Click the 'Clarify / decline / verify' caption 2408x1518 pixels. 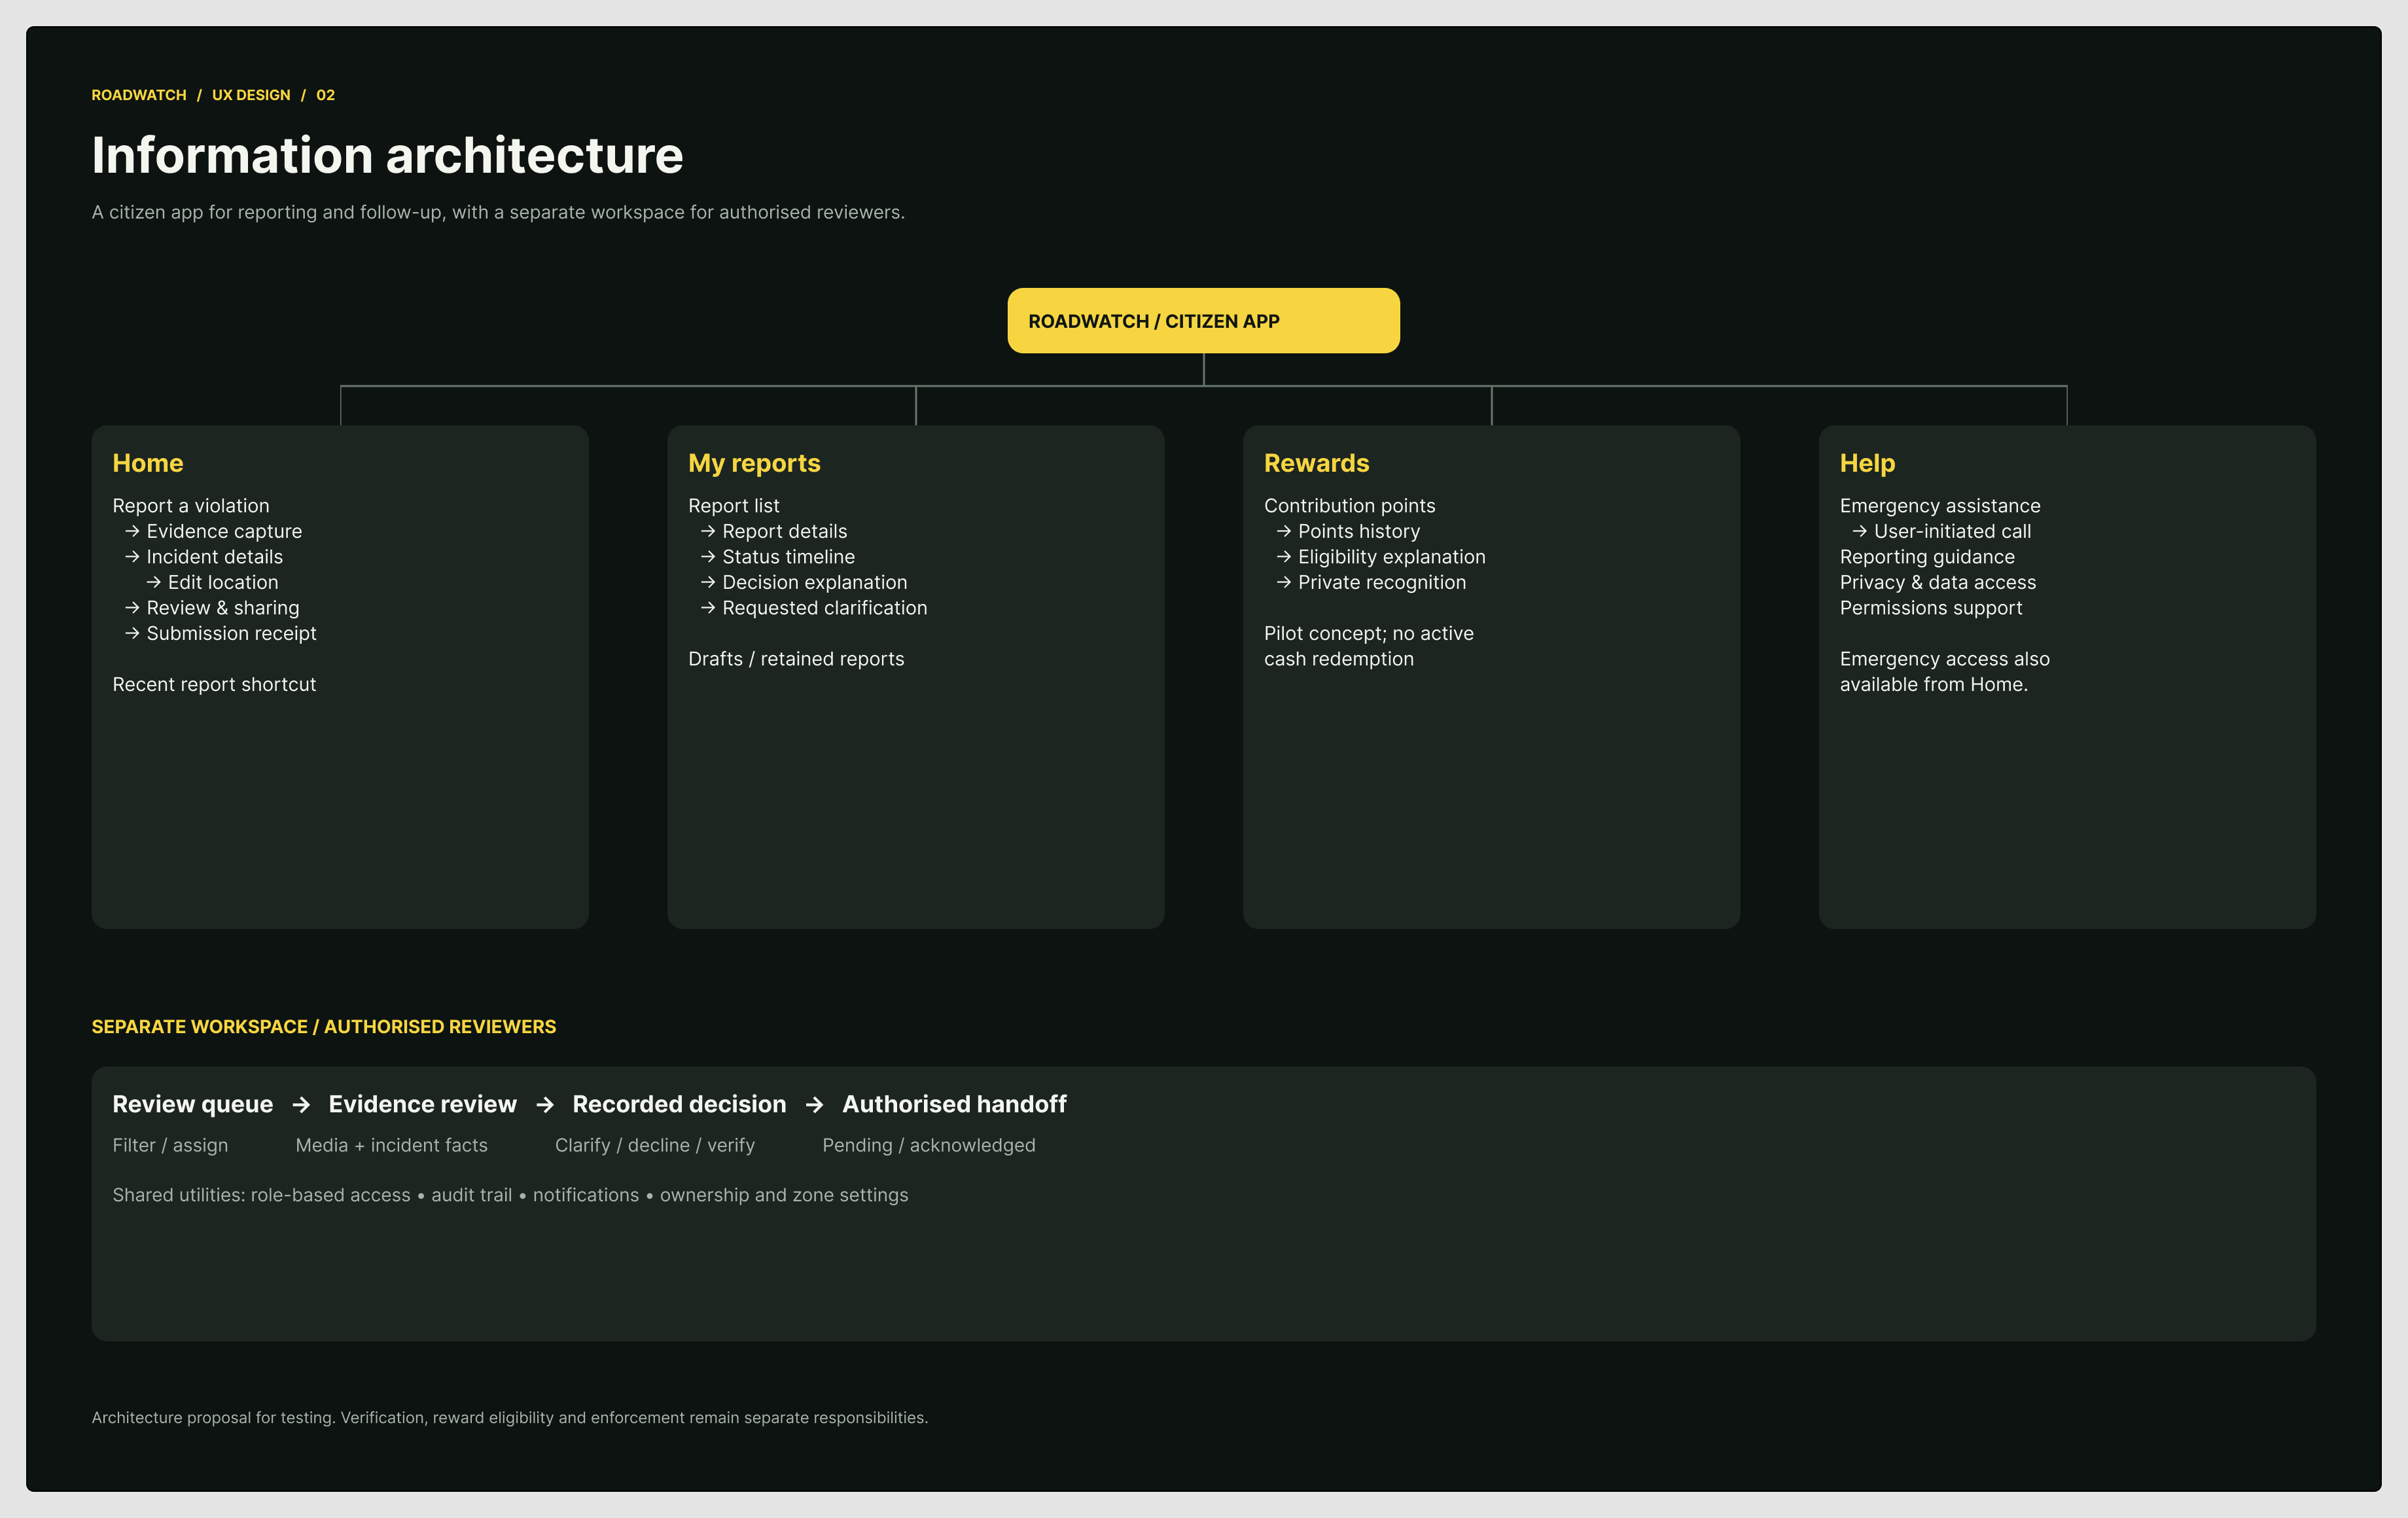coord(655,1146)
